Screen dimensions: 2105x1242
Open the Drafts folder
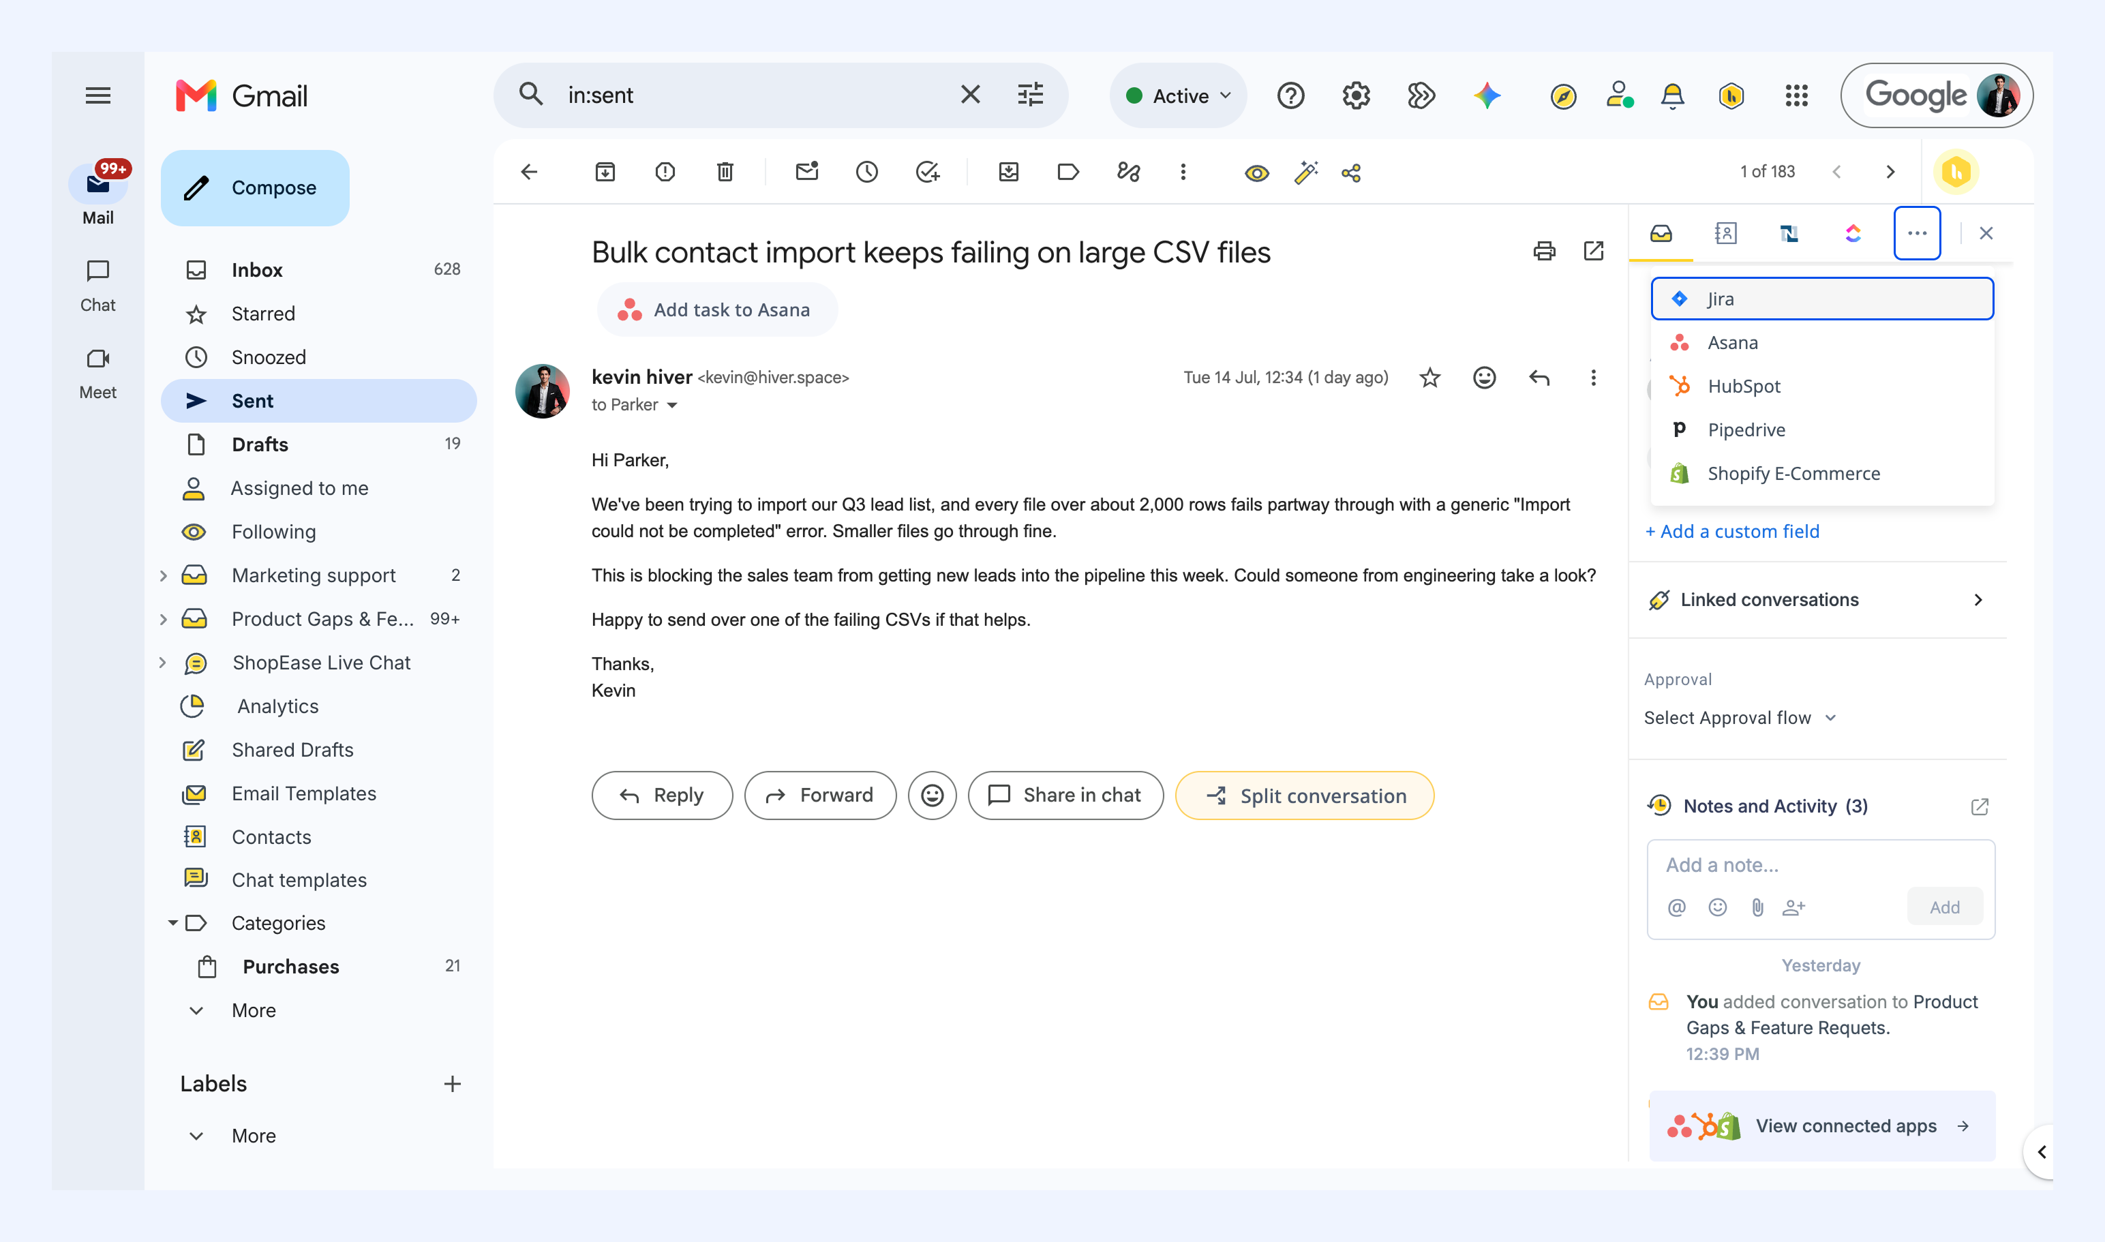coord(319,444)
